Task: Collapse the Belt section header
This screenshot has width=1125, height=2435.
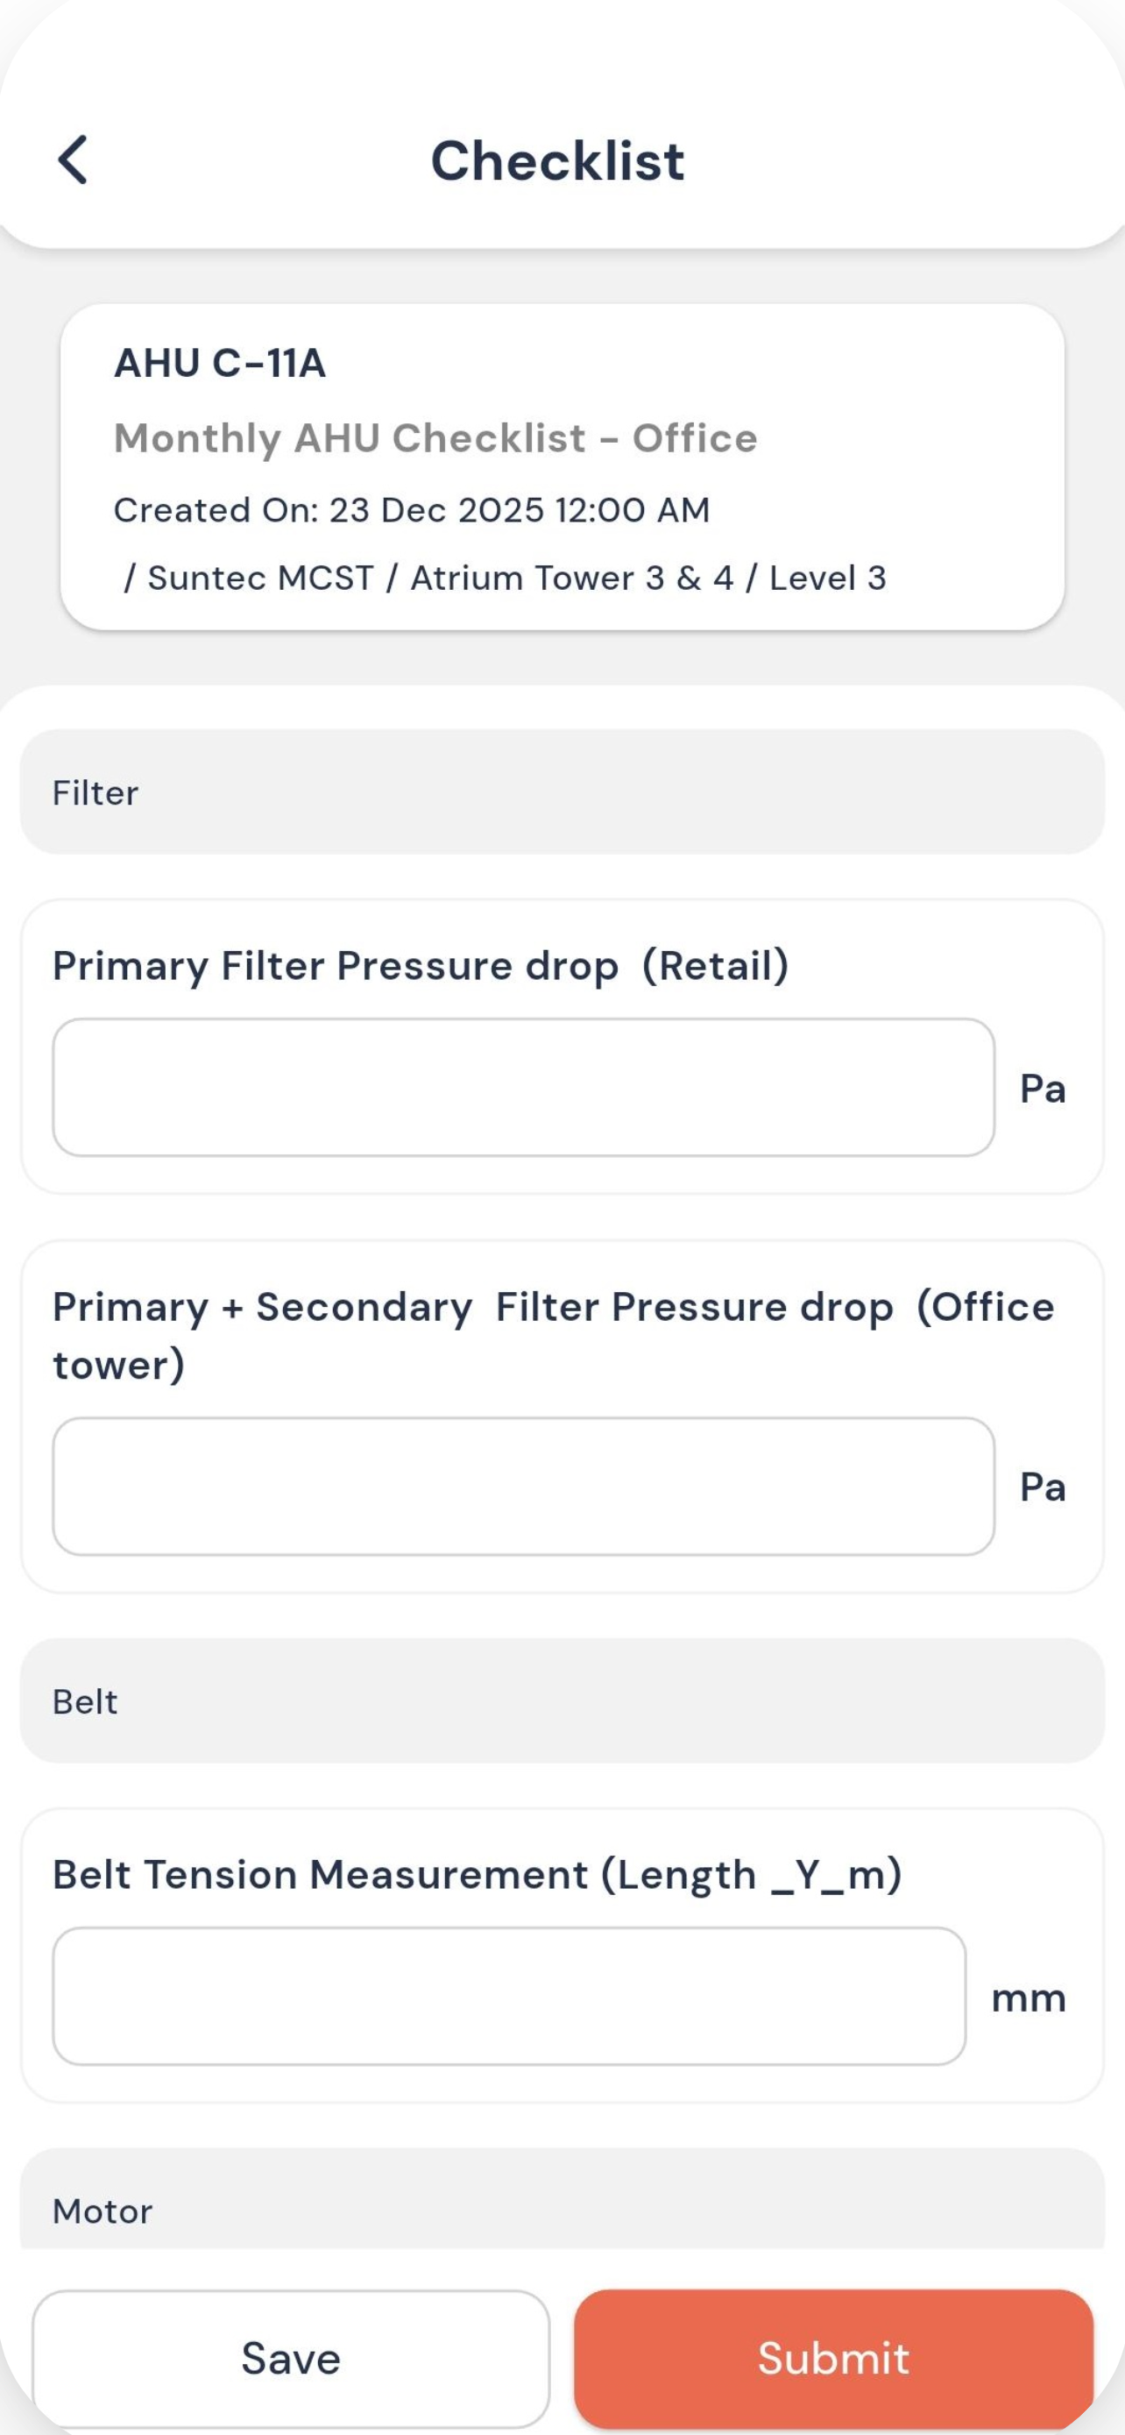Action: point(562,1700)
